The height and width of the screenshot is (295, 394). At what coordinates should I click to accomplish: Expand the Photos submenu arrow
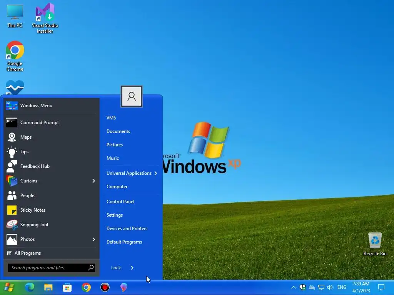(93, 239)
